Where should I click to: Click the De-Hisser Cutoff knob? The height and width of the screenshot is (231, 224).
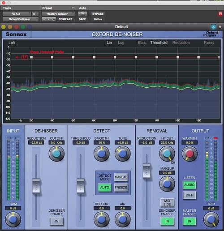click(x=56, y=154)
